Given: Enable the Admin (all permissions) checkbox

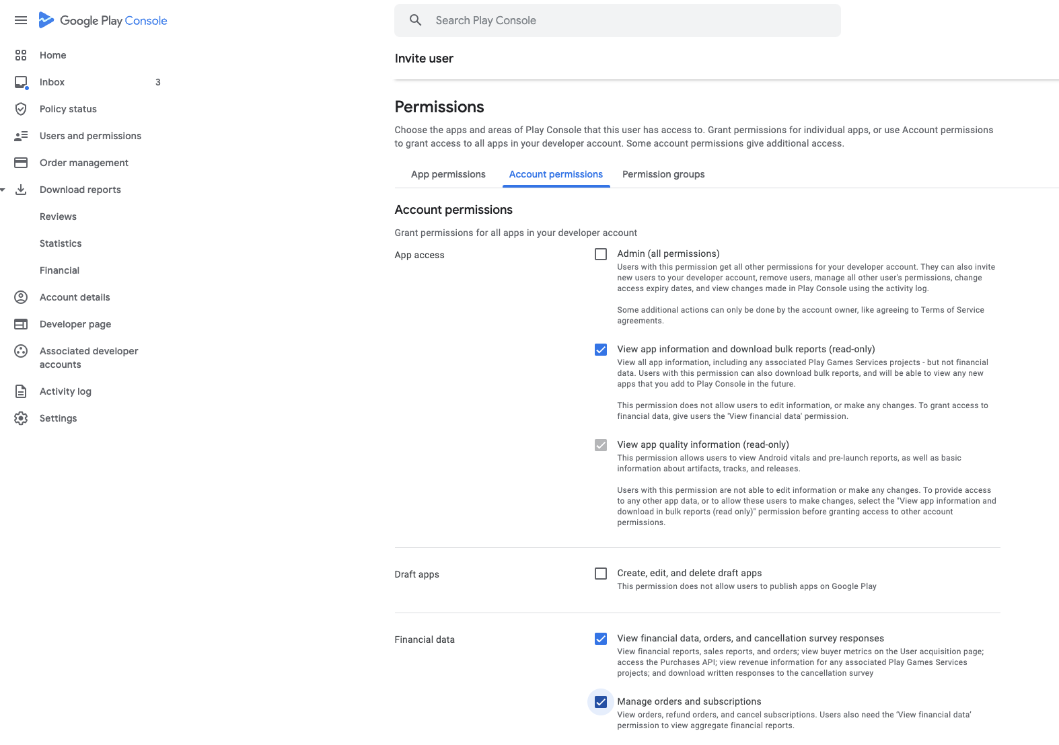Looking at the screenshot, I should click(600, 254).
